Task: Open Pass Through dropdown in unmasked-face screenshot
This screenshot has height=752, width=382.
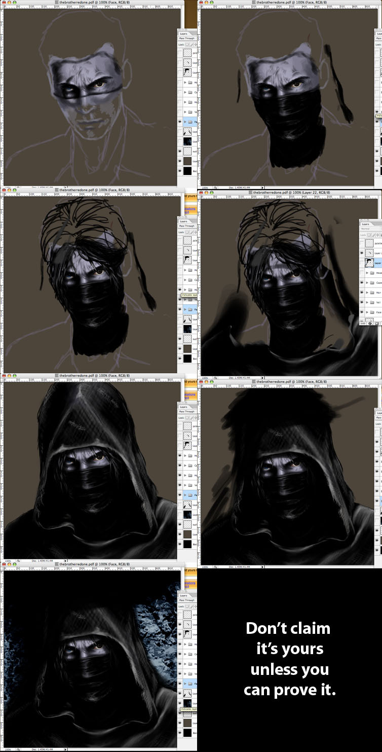Action: pos(187,38)
